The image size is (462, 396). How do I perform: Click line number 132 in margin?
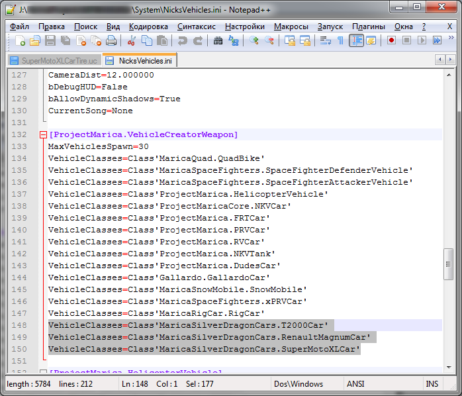[19, 134]
